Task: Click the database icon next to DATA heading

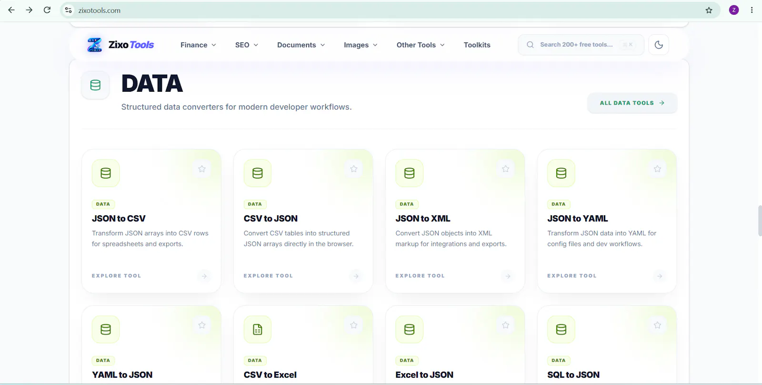Action: [x=95, y=85]
